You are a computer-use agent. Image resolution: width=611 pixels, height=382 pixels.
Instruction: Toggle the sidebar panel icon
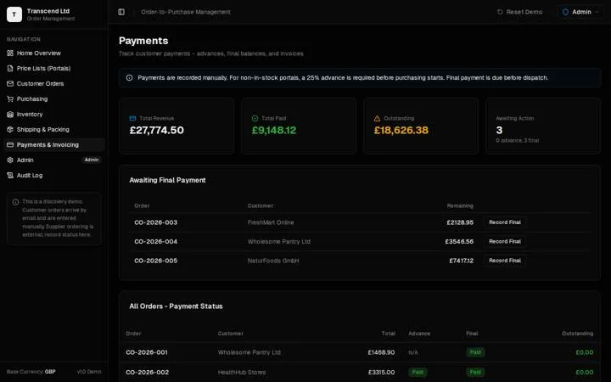pyautogui.click(x=121, y=12)
